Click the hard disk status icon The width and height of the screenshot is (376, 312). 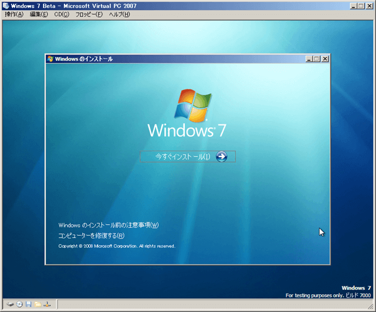pyautogui.click(x=10, y=304)
